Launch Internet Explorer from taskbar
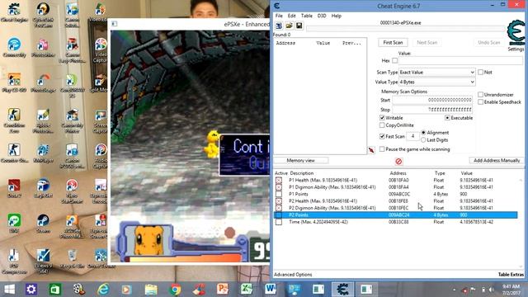Screen dimensions: 528x297 click(x=103, y=290)
